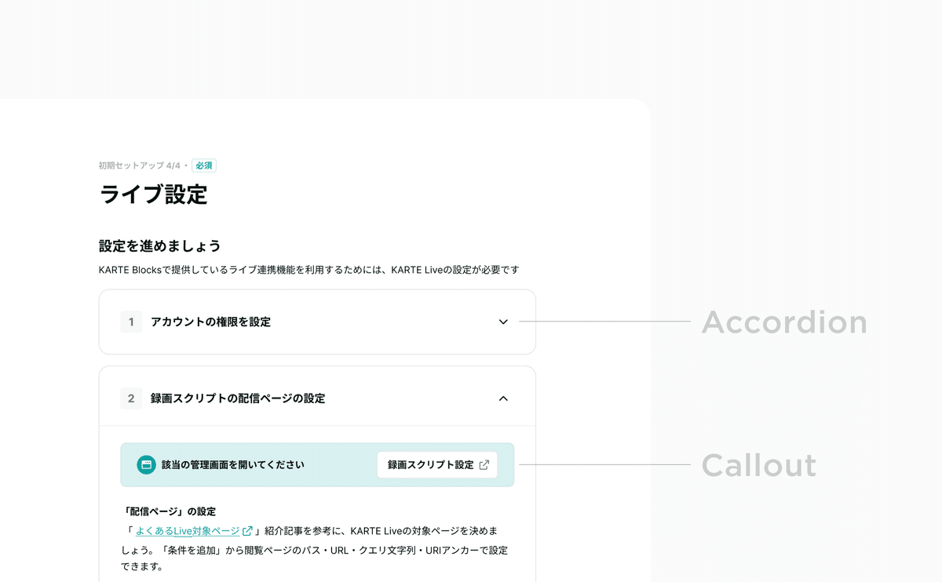Click external-link icon after よくあるLive対象ページ
The image size is (942, 582).
(247, 530)
